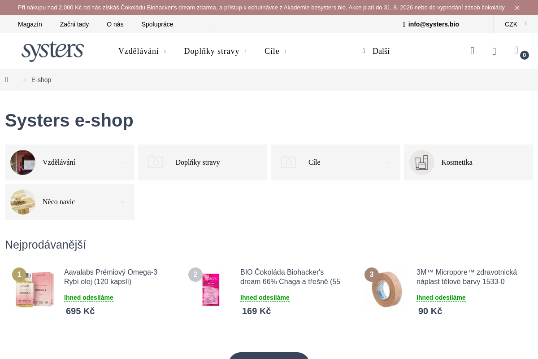The image size is (538, 359).
Task: Open the Aavalabs Prémiový Omega-3 Rybí olej title
Action: tap(111, 277)
